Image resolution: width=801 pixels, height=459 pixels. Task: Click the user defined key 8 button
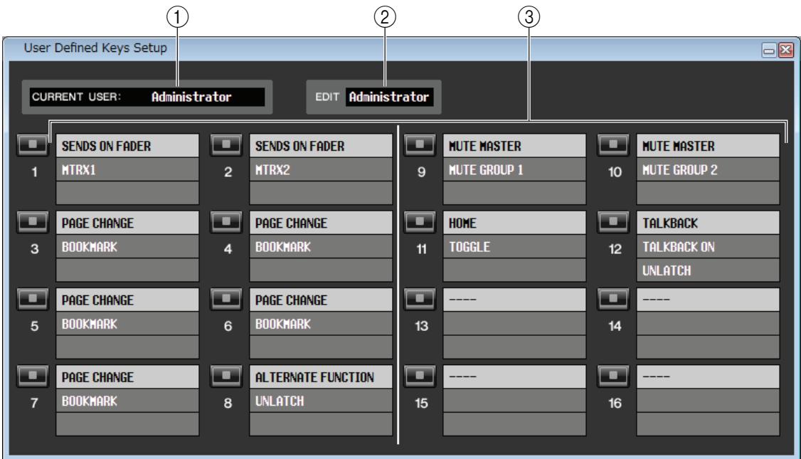coord(226,376)
